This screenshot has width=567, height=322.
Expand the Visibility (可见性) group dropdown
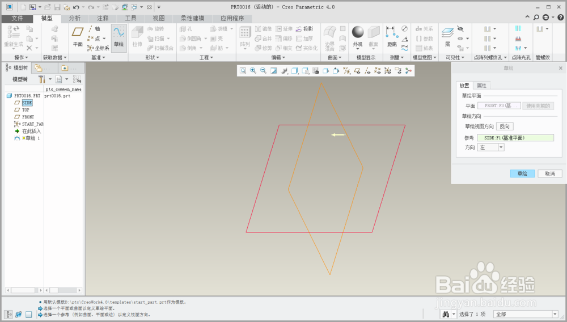pos(455,57)
